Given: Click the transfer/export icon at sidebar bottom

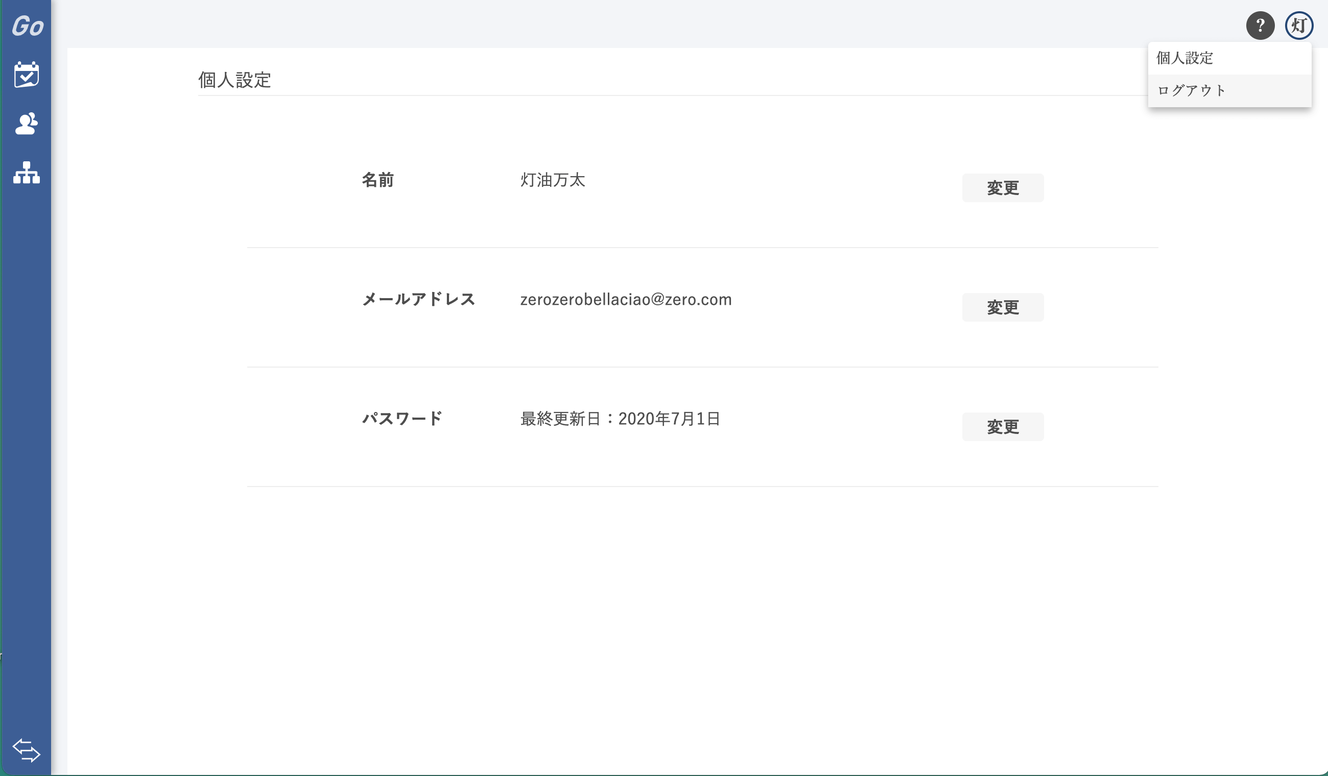Looking at the screenshot, I should point(26,750).
